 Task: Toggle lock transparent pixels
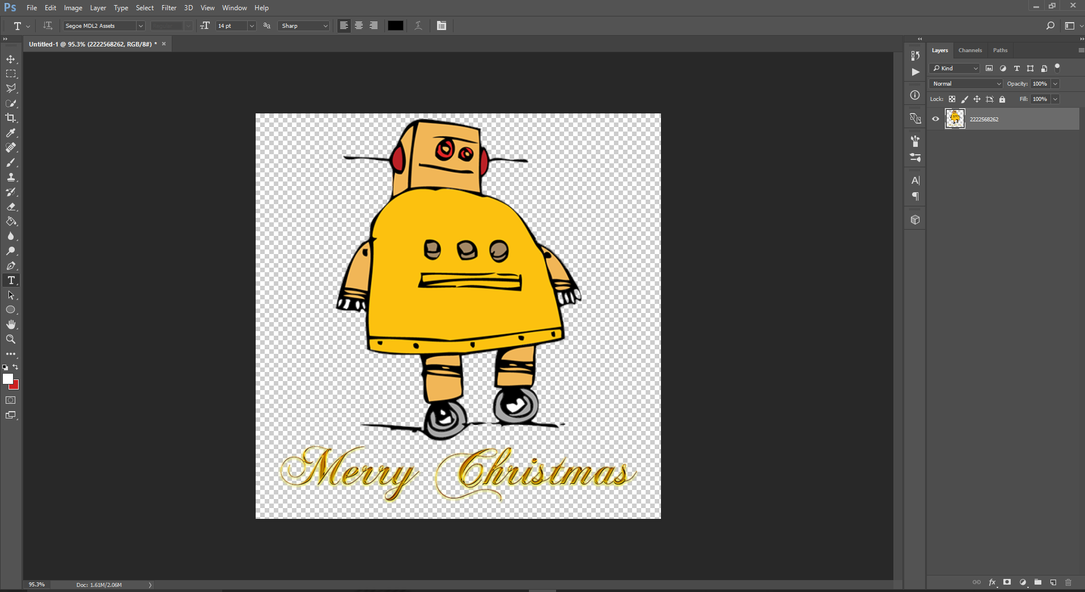952,99
